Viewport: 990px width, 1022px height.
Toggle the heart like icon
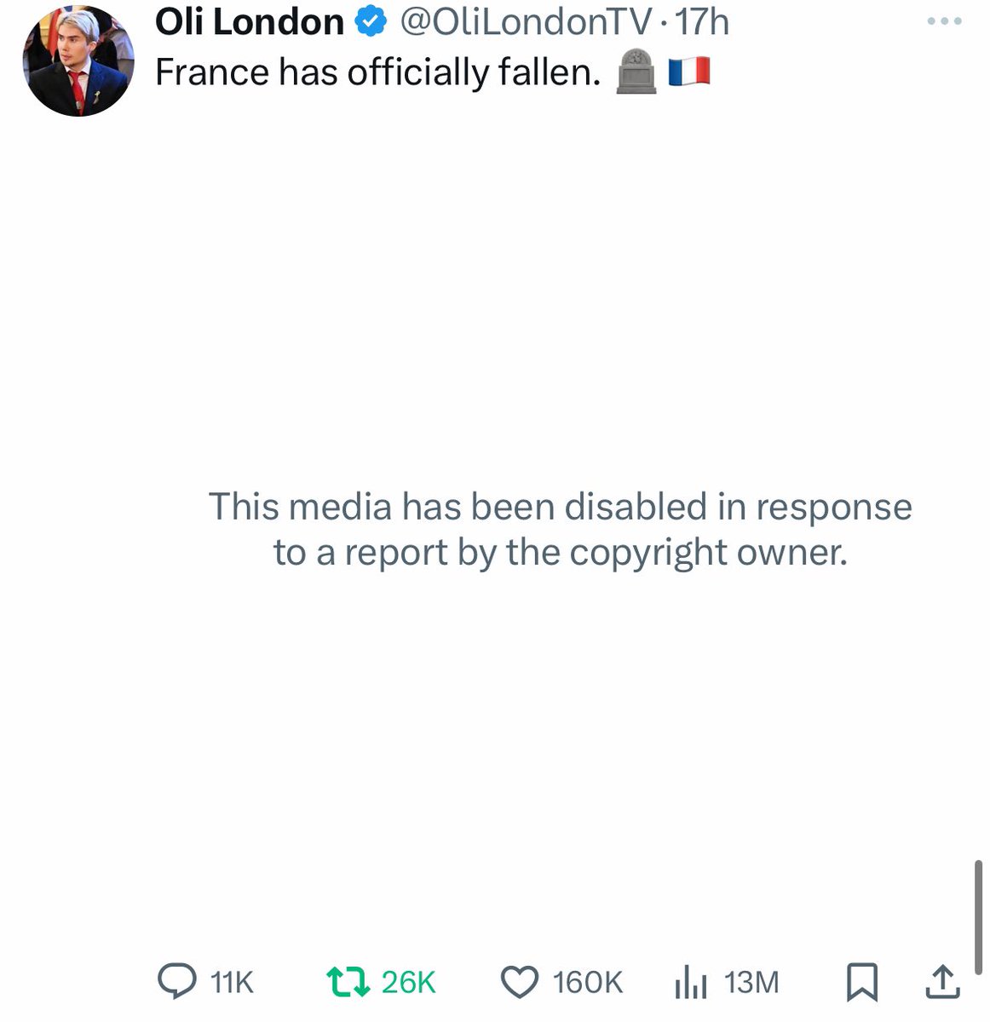pos(519,982)
